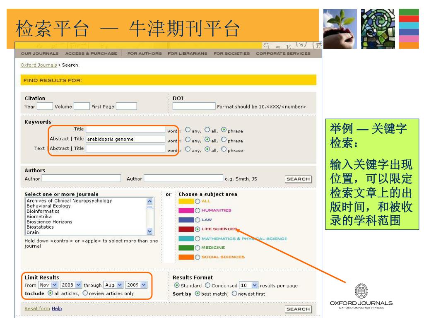This screenshot has width=424, height=318.
Task: Select 'any' radio for Abstract | Title row
Action: tap(188, 140)
